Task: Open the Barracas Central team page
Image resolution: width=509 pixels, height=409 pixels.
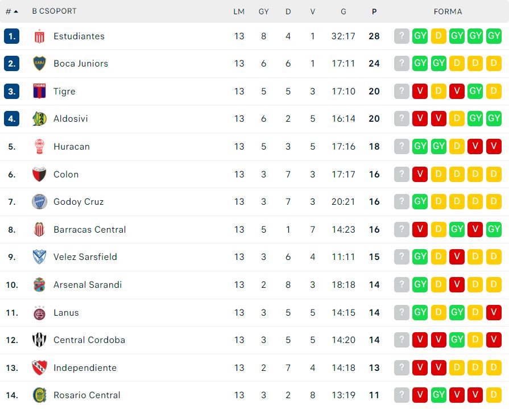Action: (90, 229)
